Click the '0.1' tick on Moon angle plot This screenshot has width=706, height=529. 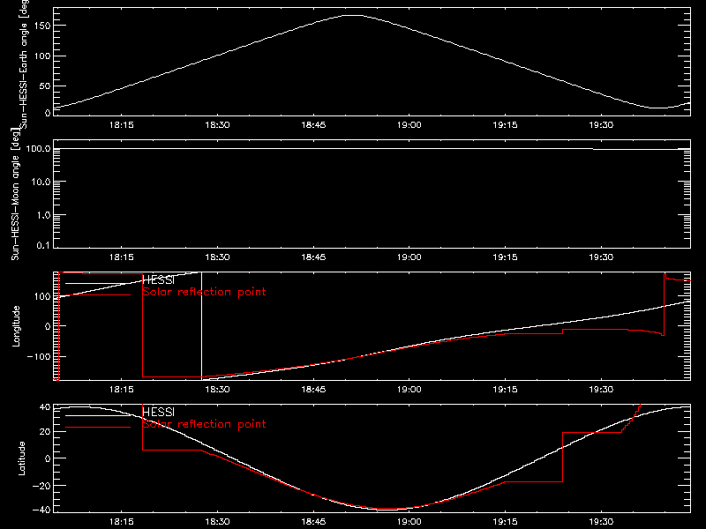tap(43, 245)
